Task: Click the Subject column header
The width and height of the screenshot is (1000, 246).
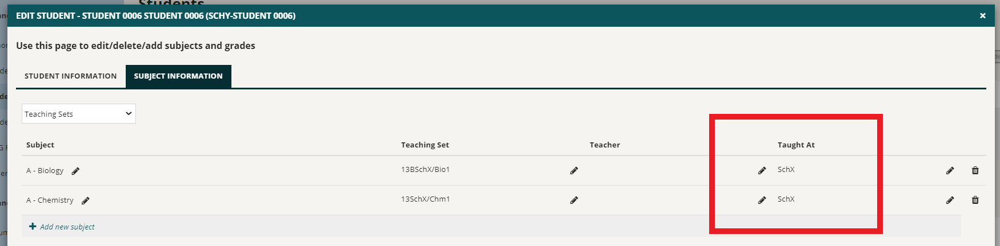Action: coord(40,145)
